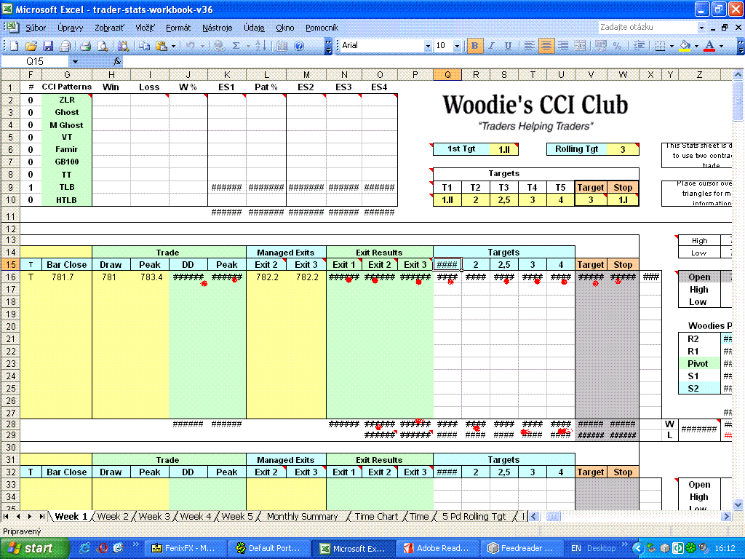Print the sheet with the printer icon

click(86, 46)
